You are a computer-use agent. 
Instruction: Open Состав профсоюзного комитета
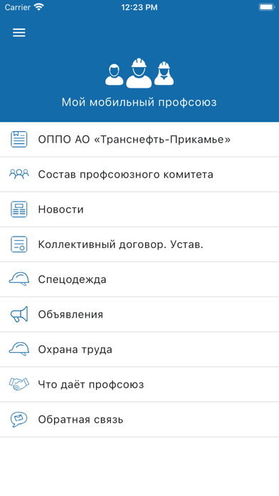point(139,175)
